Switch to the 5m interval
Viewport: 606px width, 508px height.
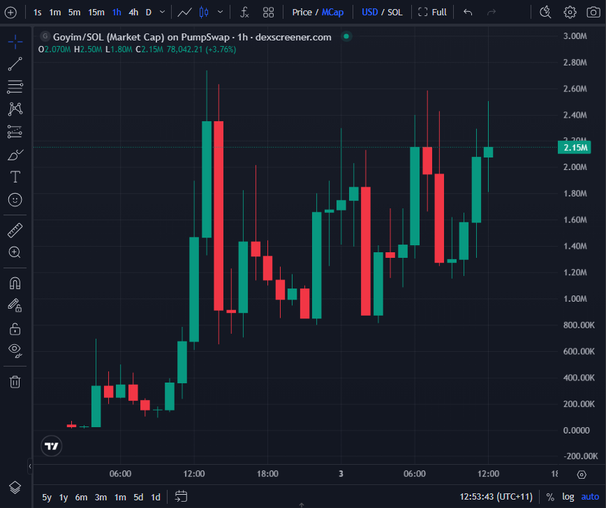coord(74,13)
